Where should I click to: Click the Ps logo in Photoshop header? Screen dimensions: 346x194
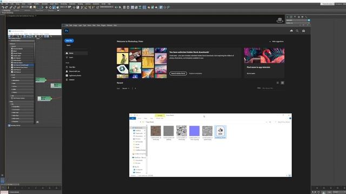(66, 31)
